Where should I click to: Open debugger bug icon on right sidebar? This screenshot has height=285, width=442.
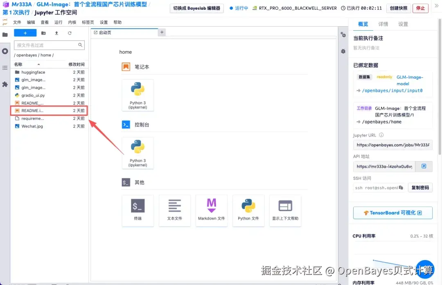pyautogui.click(x=343, y=51)
